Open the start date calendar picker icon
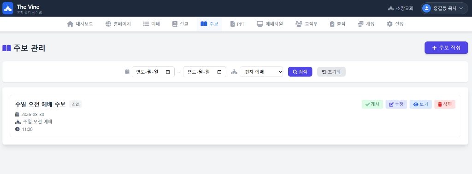472x174 pixels. point(168,72)
